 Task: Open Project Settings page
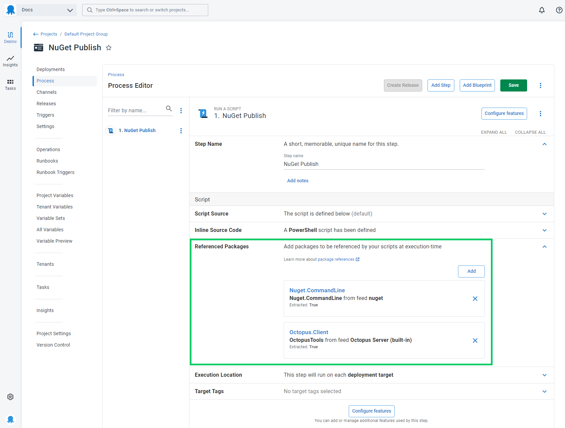(x=54, y=333)
